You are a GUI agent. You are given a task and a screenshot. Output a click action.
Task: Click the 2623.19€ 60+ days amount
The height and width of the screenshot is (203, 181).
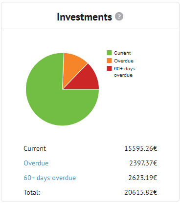tap(143, 178)
